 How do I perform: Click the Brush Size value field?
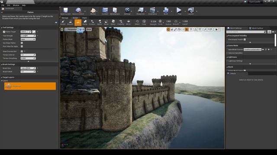pyautogui.click(x=28, y=68)
